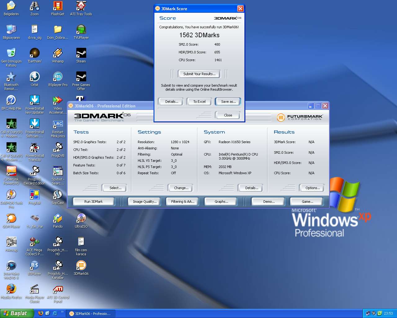Close the 3DMark Score dialog with X
Screen dimensions: 397x318
[x=240, y=9]
